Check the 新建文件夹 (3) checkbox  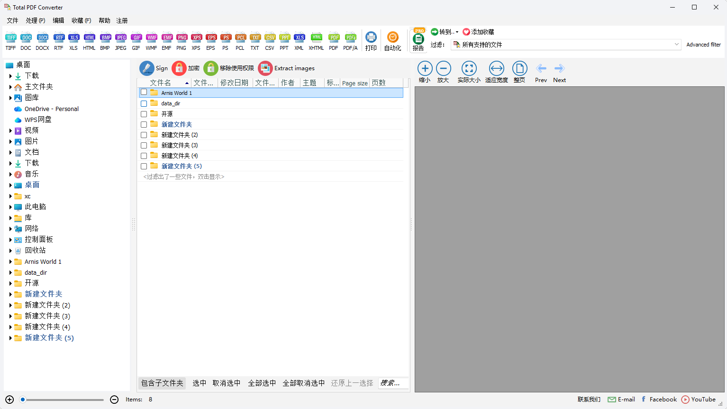[x=144, y=145]
